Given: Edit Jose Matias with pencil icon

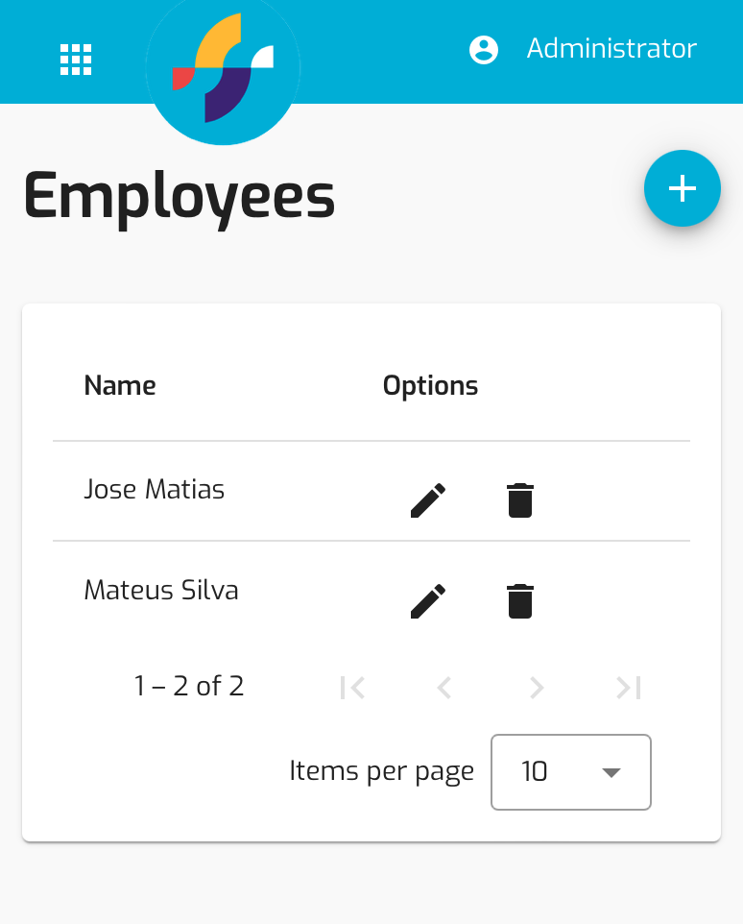Looking at the screenshot, I should pos(428,500).
